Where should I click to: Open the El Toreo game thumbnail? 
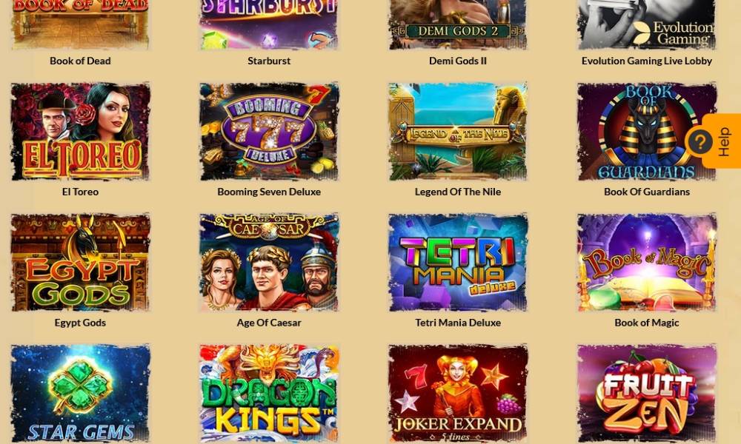[80, 132]
